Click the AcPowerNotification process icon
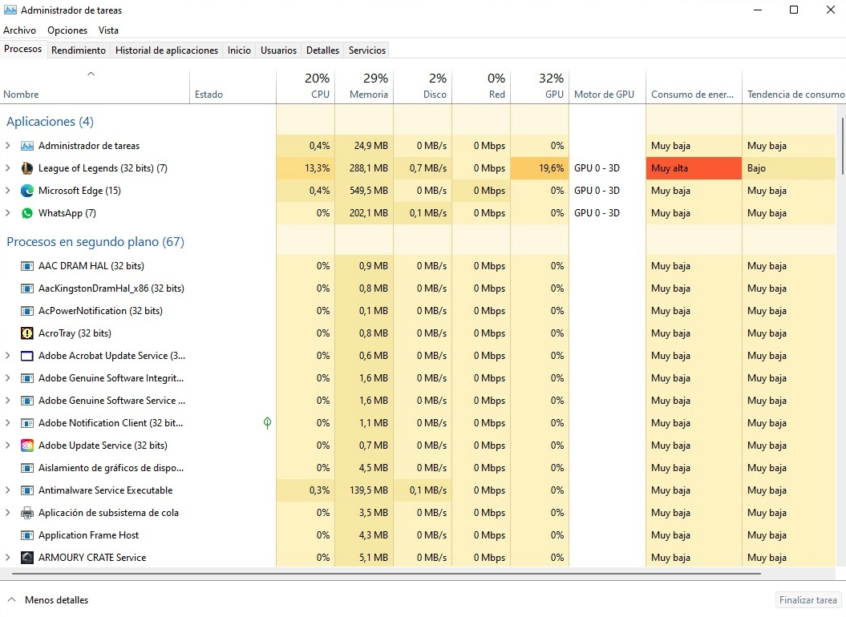This screenshot has height=617, width=846. click(x=27, y=311)
